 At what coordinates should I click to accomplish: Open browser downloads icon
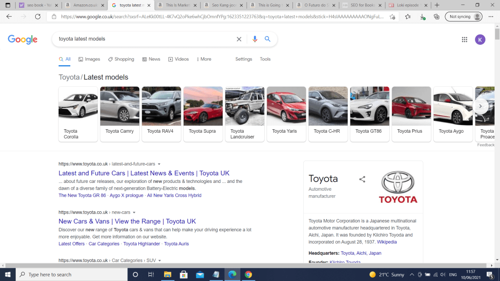click(422, 16)
